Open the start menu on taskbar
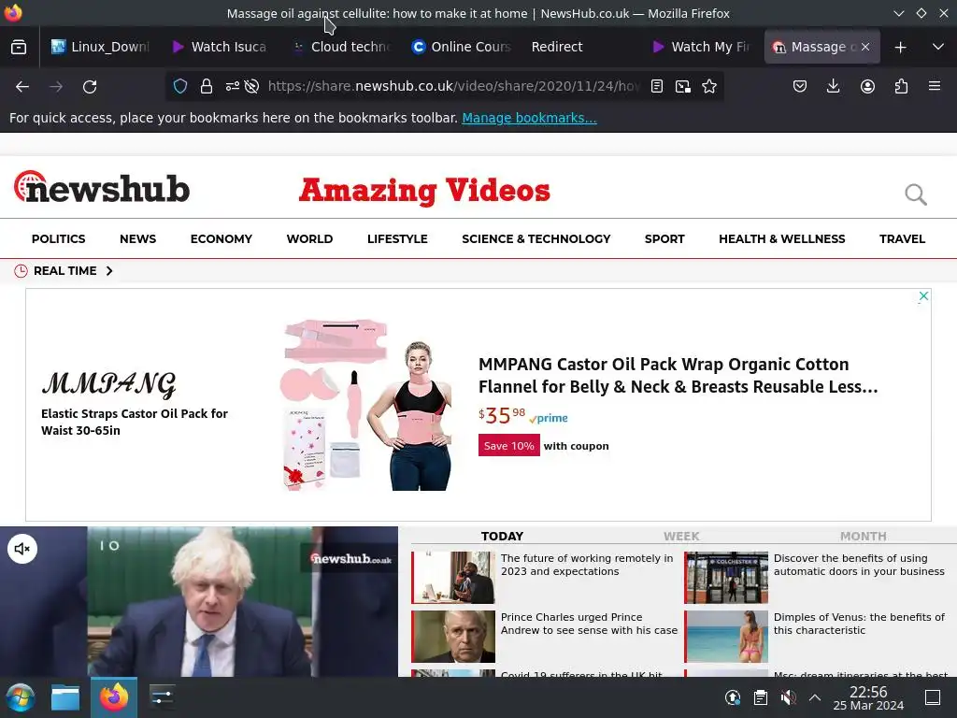The width and height of the screenshot is (957, 718). 21,697
